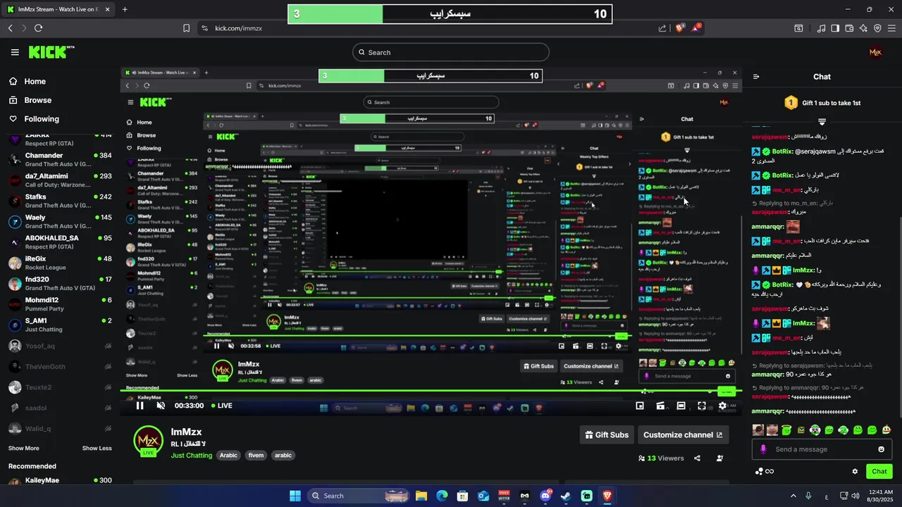The image size is (902, 507).
Task: Open chat settings gear
Action: click(x=855, y=472)
